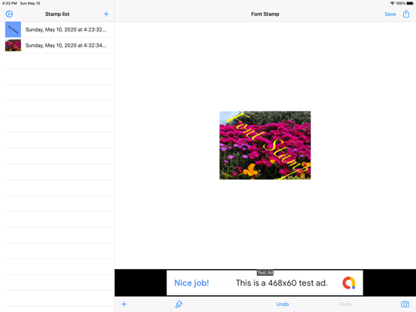Open the camera icon in the bottom toolbar
Image resolution: width=416 pixels, height=312 pixels.
[x=405, y=304]
